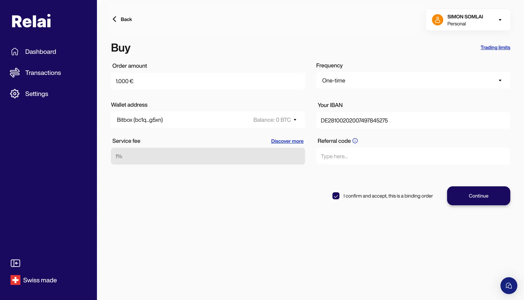This screenshot has width=524, height=300.
Task: Go Back using the arrow
Action: tap(115, 19)
